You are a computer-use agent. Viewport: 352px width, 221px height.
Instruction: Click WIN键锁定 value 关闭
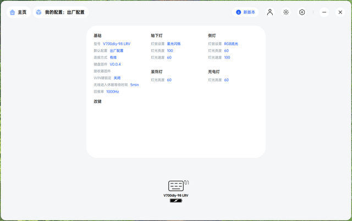point(117,78)
